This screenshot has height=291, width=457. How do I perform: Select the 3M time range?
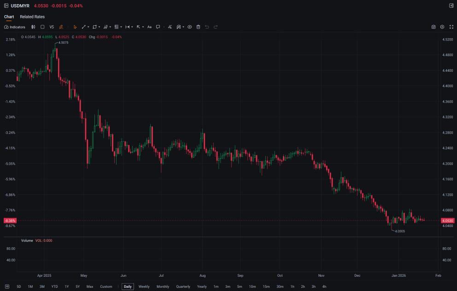pyautogui.click(x=42, y=287)
